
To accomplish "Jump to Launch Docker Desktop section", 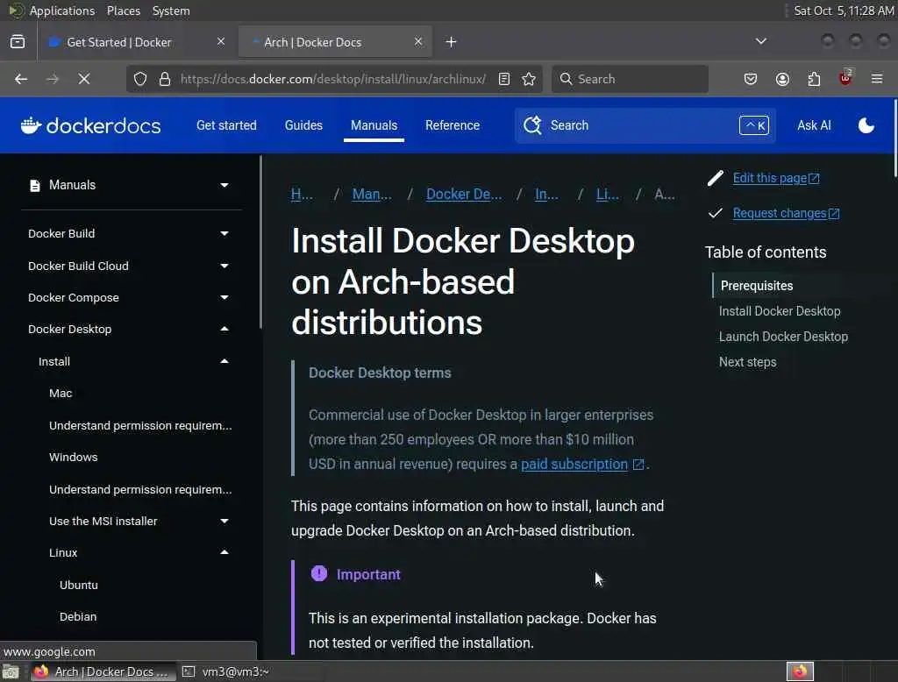I will click(x=783, y=337).
